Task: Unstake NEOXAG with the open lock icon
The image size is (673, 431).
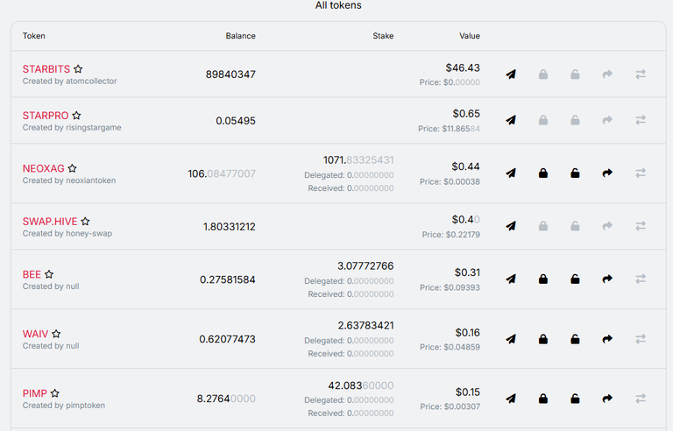Action: point(575,173)
